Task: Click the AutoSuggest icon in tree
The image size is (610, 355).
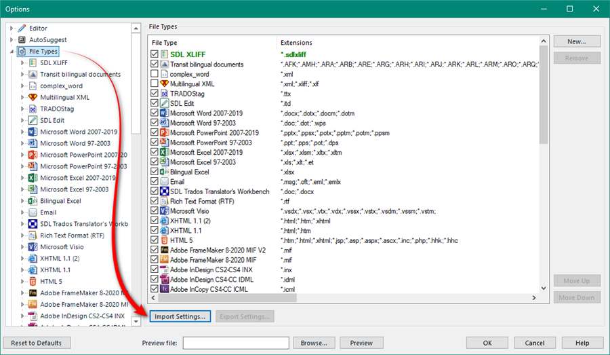Action: click(22, 40)
